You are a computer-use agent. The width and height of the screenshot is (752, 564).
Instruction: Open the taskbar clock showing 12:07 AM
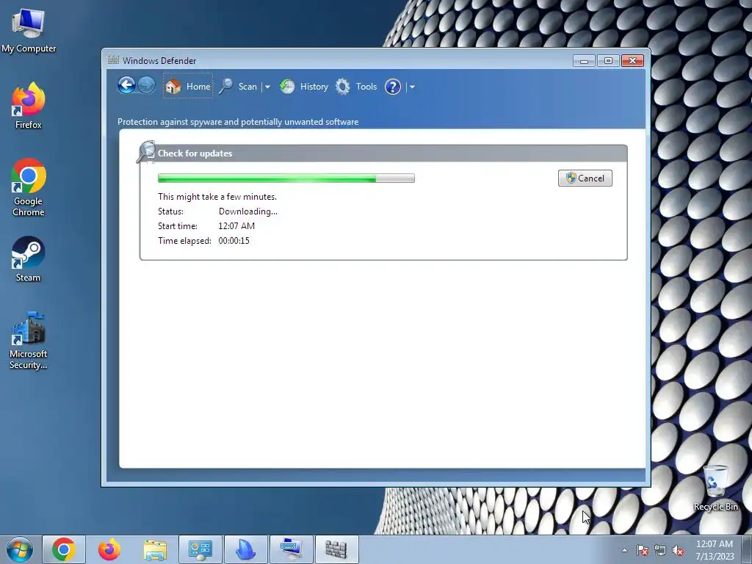coord(715,550)
